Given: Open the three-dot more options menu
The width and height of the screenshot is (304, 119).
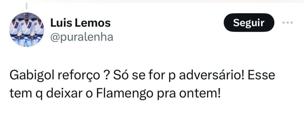Looking at the screenshot, I should pyautogui.click(x=287, y=22).
